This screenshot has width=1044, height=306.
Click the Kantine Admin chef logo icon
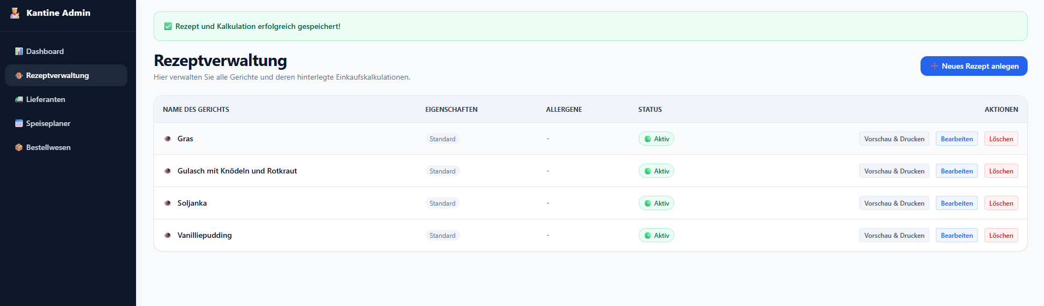click(x=15, y=13)
